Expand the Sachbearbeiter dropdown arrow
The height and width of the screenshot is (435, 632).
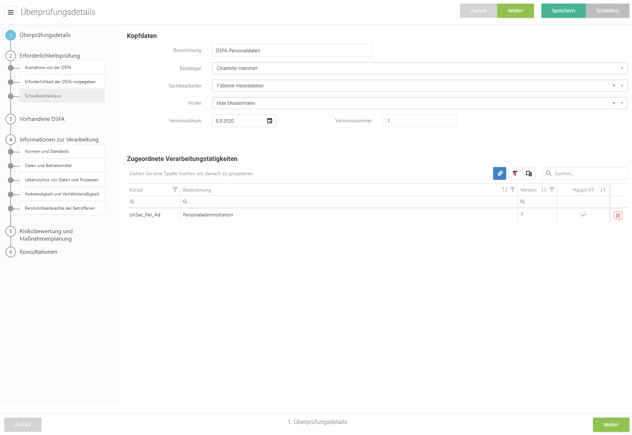tap(622, 86)
